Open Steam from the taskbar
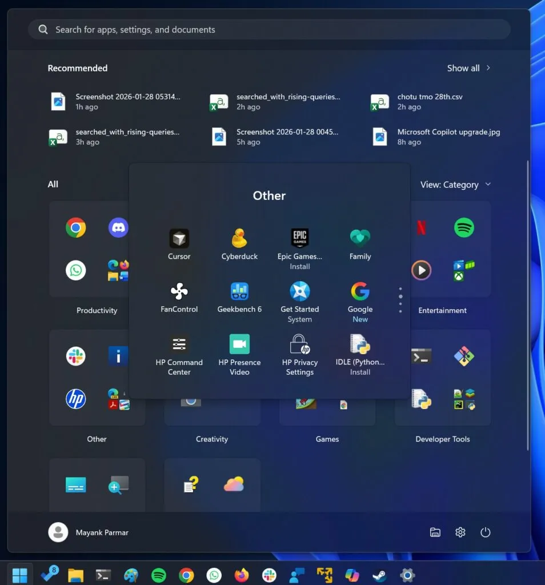This screenshot has height=585, width=545. (x=379, y=575)
